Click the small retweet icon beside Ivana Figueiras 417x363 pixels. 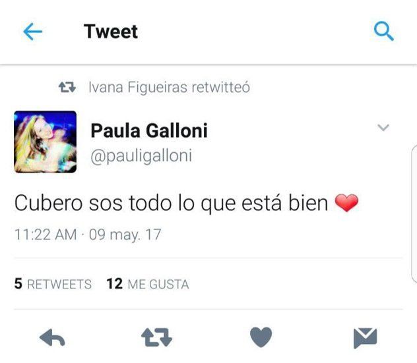point(67,87)
